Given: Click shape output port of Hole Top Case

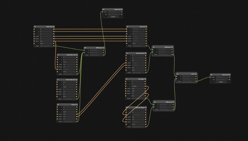Looking at the screenshot, I should point(146,72).
